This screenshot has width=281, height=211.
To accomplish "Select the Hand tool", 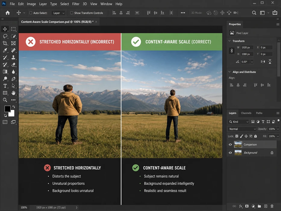I will click(13, 93).
